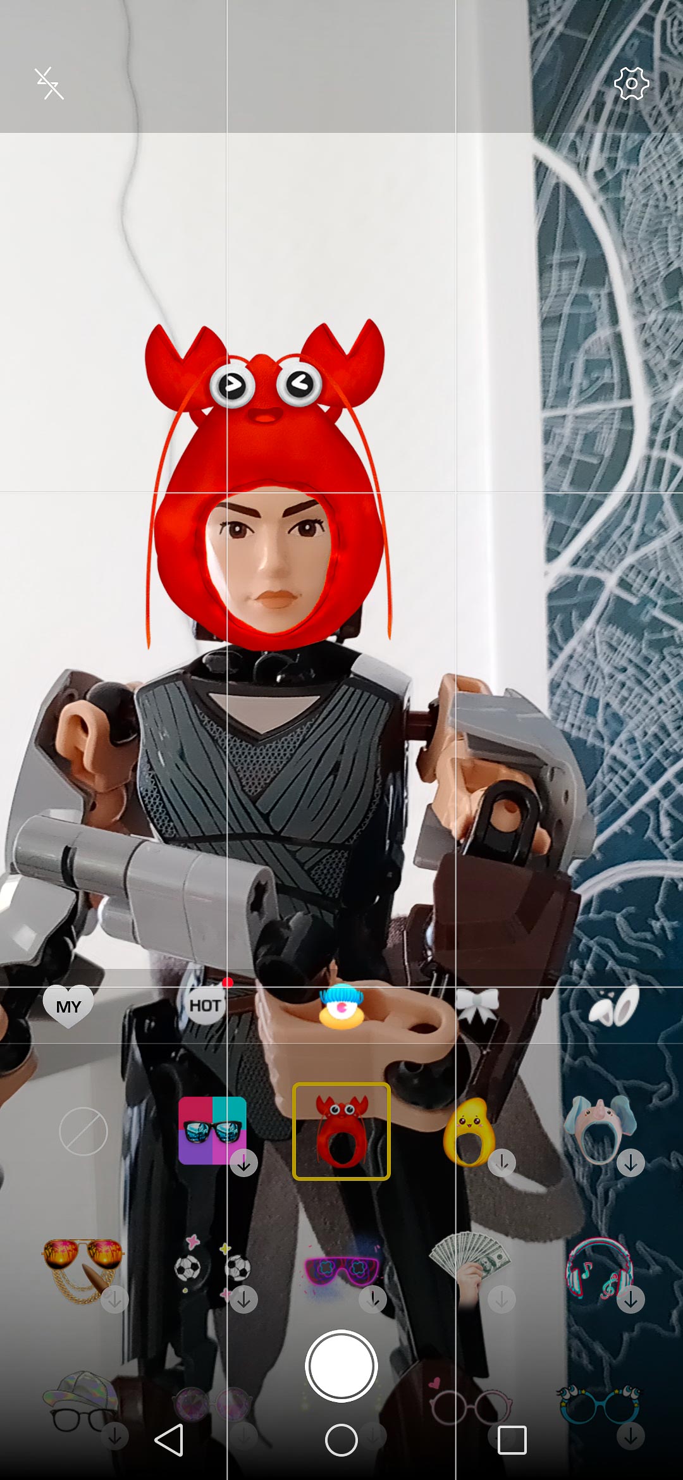
Task: Choose the soccer balls sticker
Action: point(211,1267)
